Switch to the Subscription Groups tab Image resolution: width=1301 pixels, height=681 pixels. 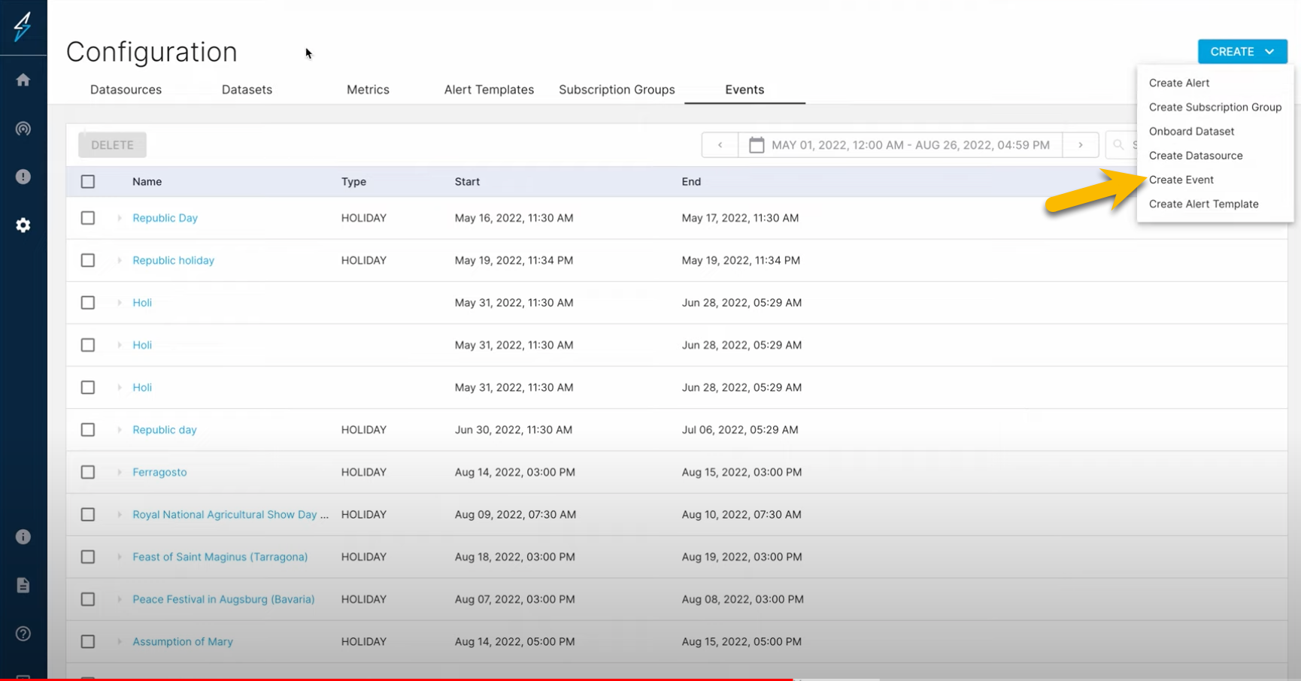617,89
